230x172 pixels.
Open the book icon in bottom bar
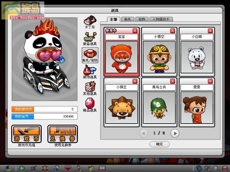click(102, 168)
